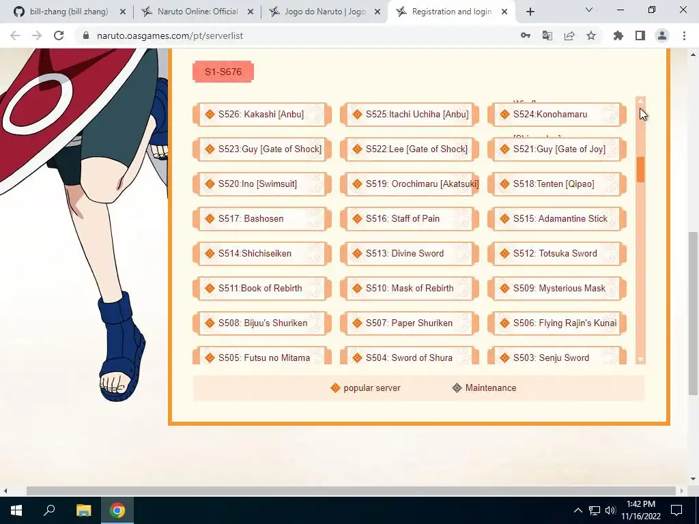
Task: Select server S516: Staff of Pain
Action: [x=410, y=218]
